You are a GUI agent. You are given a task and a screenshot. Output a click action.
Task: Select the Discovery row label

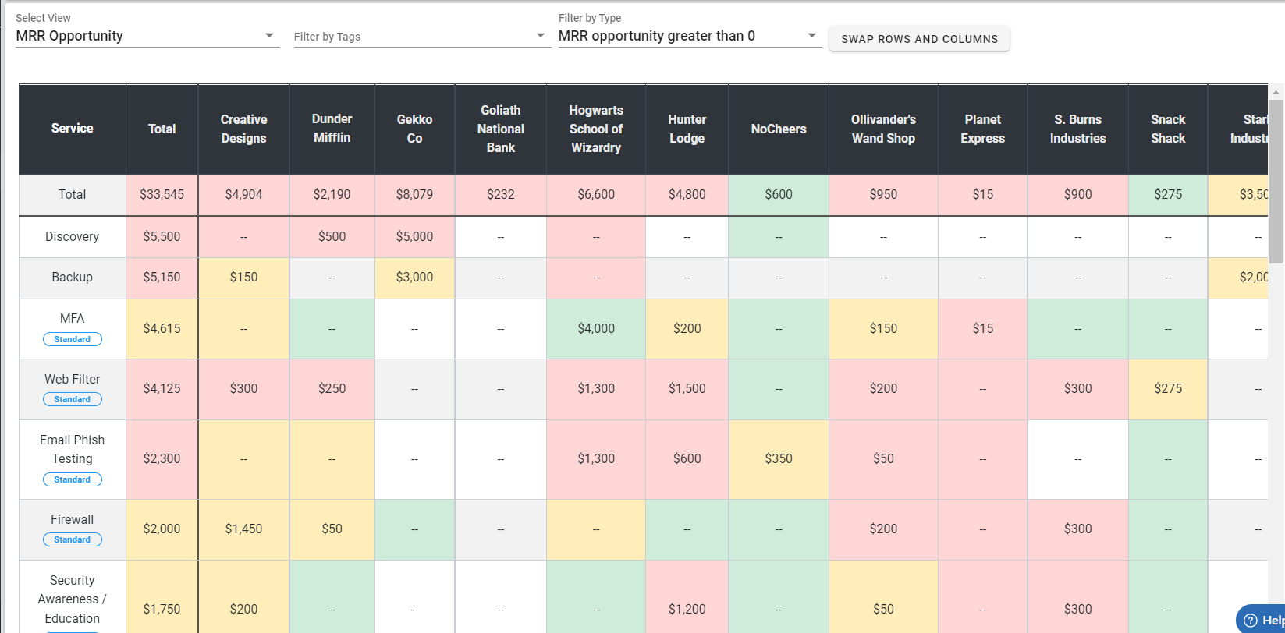point(73,237)
